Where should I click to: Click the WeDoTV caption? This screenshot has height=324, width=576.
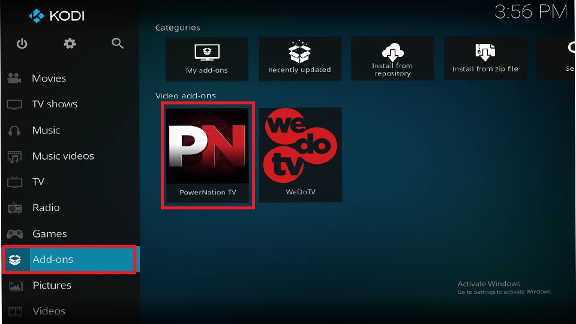pyautogui.click(x=301, y=192)
